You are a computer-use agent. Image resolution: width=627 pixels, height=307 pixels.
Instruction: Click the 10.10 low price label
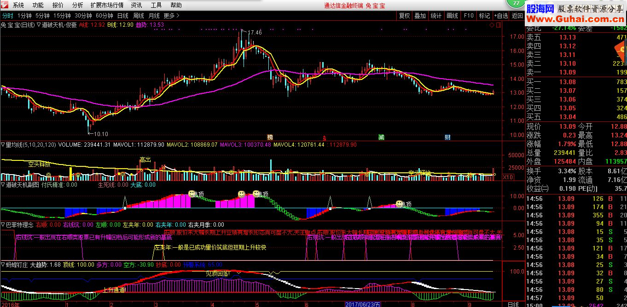coord(101,134)
